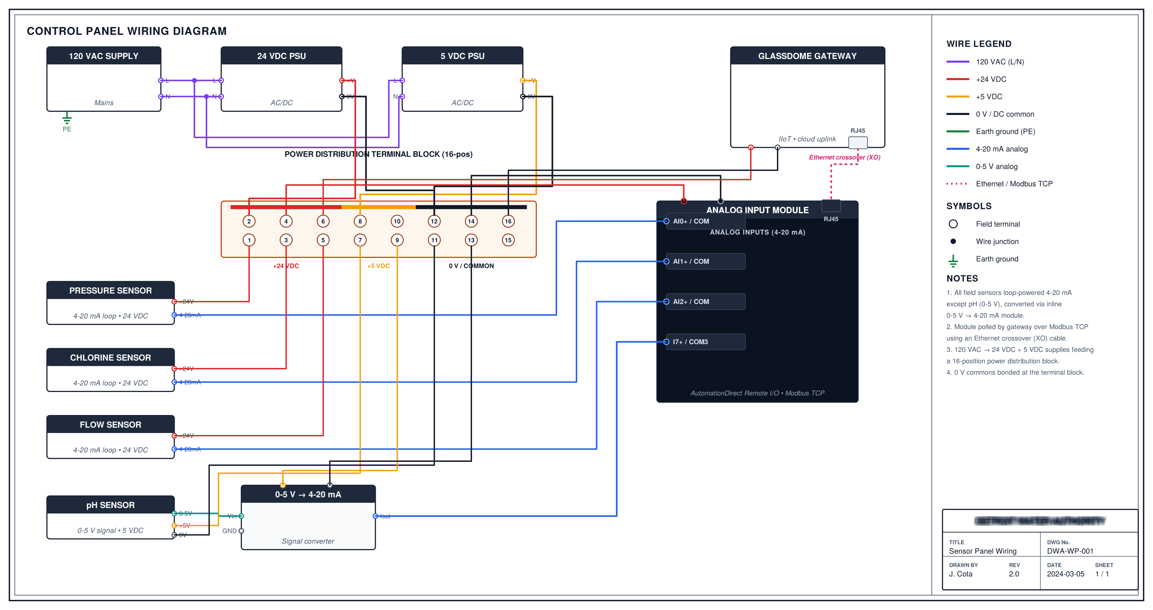1153x610 pixels.
Task: Click the Ethernet crossover (XO) label
Action: 844,157
